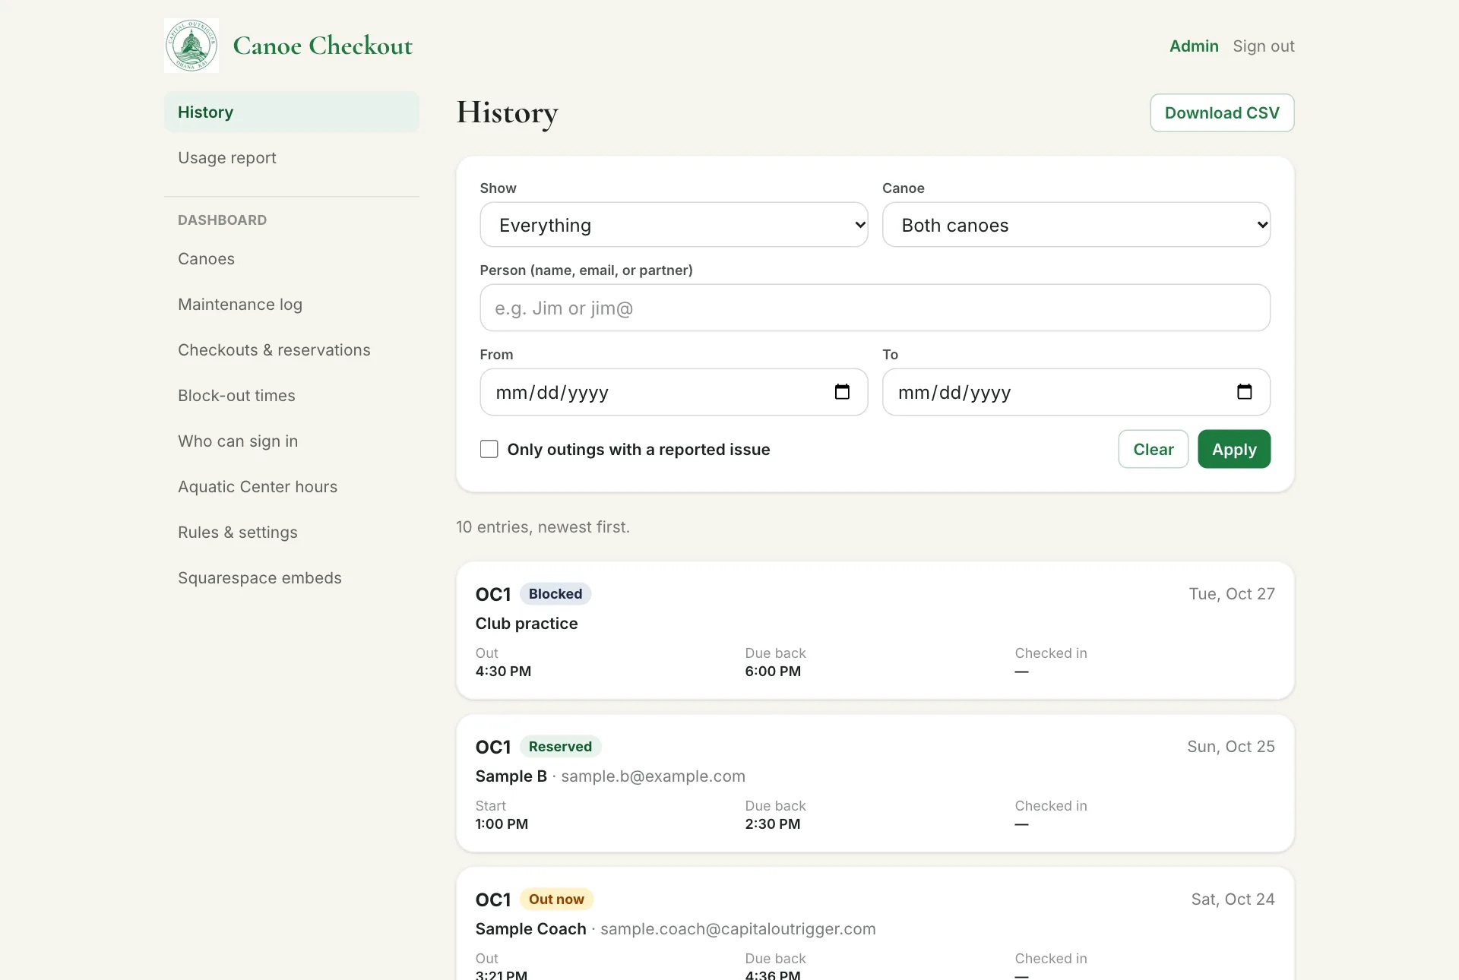
Task: Open the To date calendar picker
Action: (1244, 392)
